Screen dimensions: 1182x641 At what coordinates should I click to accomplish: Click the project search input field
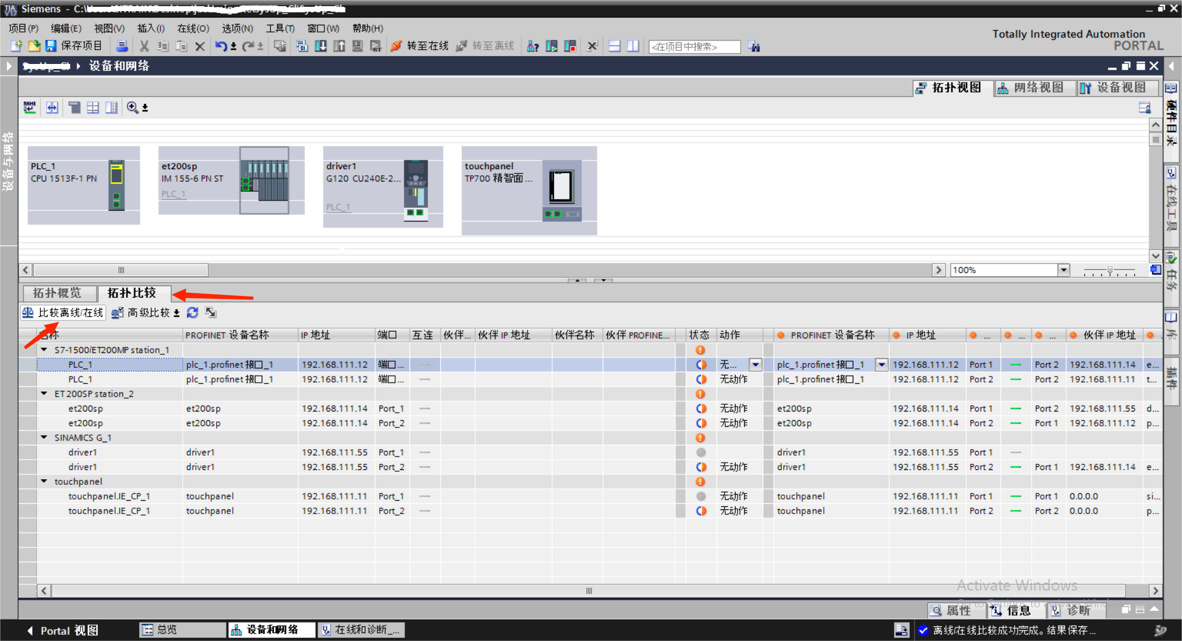(x=694, y=47)
